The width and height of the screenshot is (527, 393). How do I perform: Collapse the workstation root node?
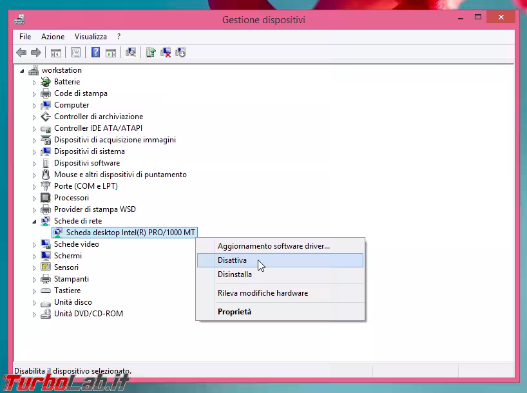23,71
